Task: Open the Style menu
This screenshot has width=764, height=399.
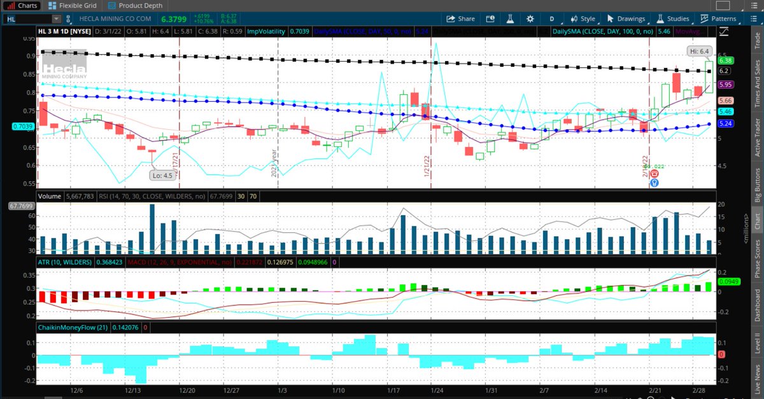Action: [583, 19]
